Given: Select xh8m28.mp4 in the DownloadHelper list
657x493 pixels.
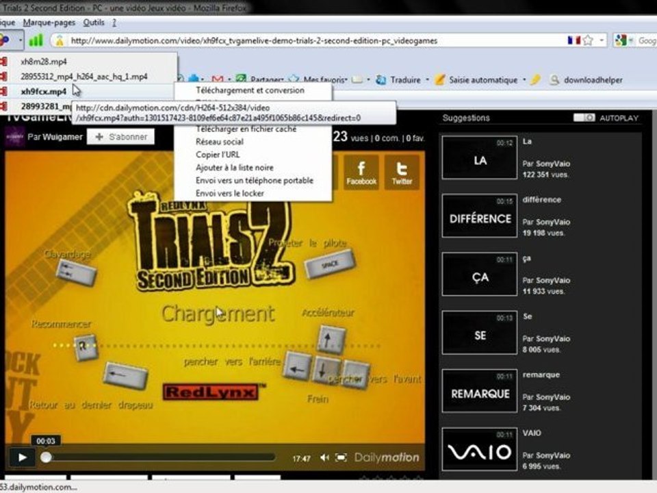Looking at the screenshot, I should [x=88, y=62].
